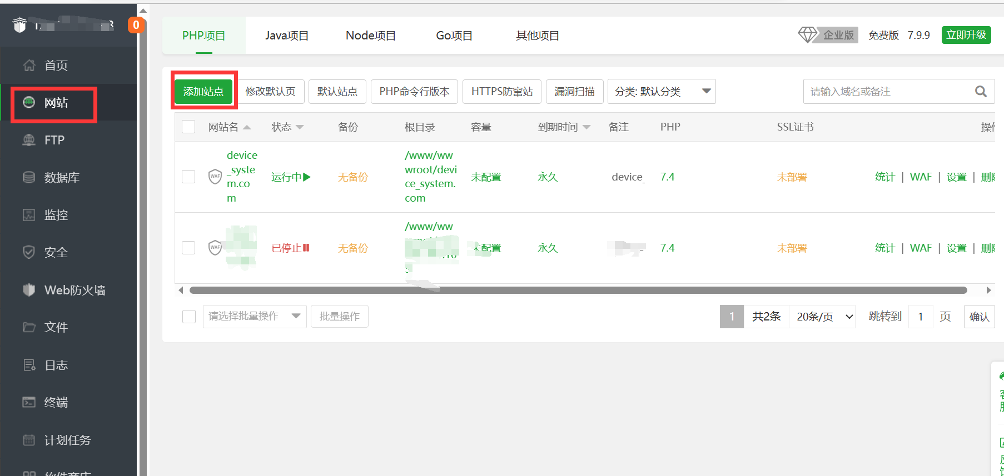Click the stopped pause icon in second row
The height and width of the screenshot is (476, 1004).
[x=306, y=248]
